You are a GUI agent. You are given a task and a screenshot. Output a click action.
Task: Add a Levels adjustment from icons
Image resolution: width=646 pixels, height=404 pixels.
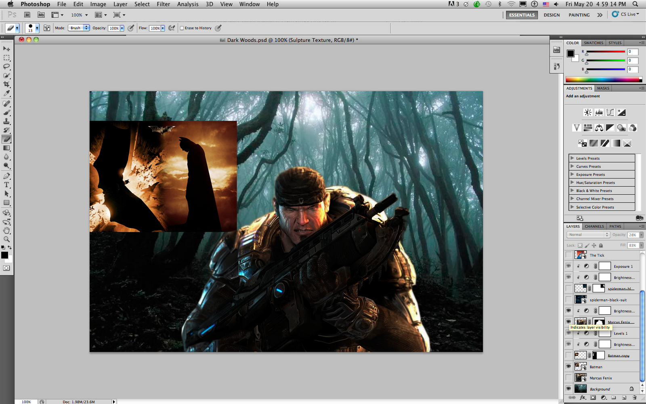599,112
